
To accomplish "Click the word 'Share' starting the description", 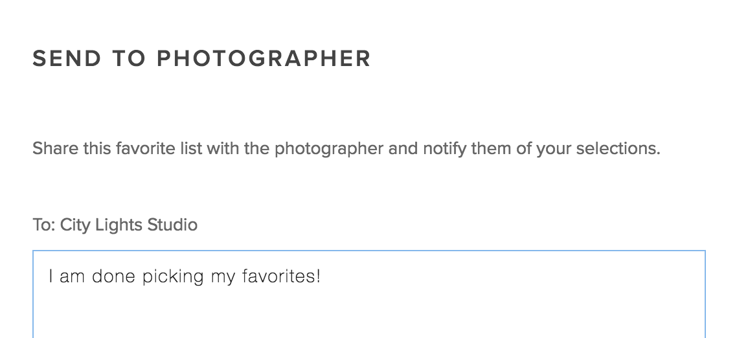I will (55, 149).
